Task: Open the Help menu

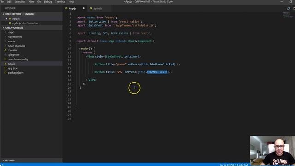Action: (71, 2)
